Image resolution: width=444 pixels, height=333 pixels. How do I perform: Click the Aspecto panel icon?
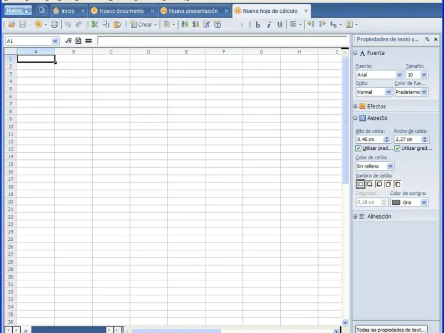362,118
